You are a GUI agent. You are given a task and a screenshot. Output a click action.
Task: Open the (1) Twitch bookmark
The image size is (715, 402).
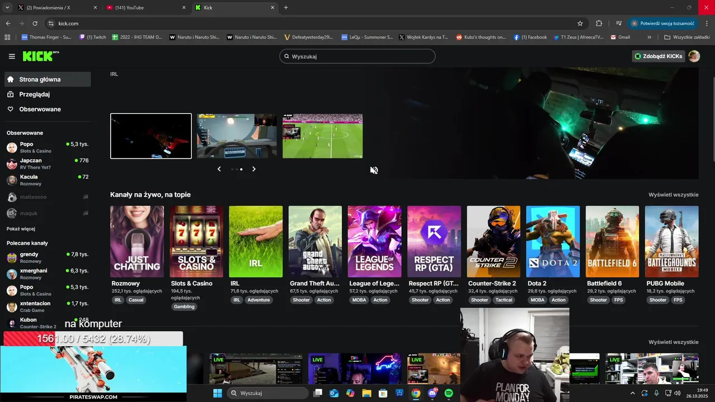(93, 37)
